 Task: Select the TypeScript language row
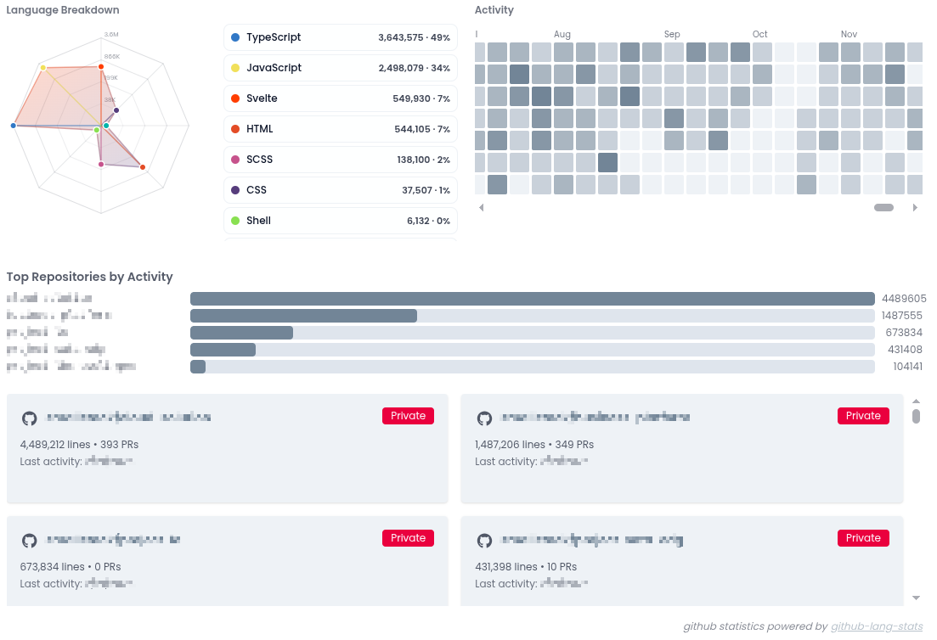[x=340, y=37]
